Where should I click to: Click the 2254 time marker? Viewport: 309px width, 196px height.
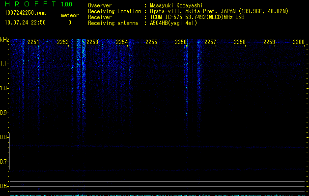122,42
